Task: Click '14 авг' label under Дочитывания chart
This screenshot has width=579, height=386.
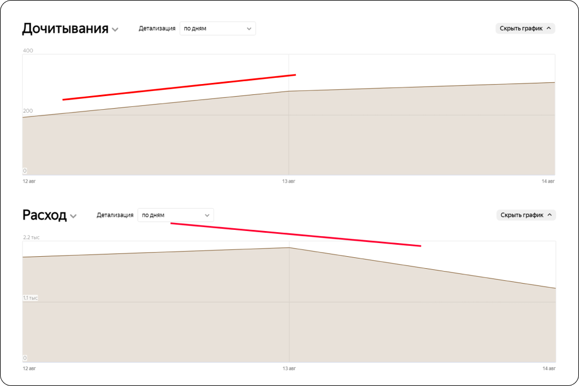Action: (x=548, y=181)
